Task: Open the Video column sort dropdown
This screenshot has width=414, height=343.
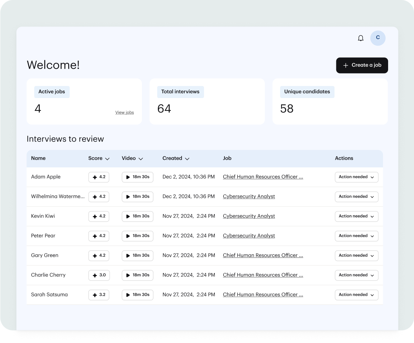Action: pos(141,159)
